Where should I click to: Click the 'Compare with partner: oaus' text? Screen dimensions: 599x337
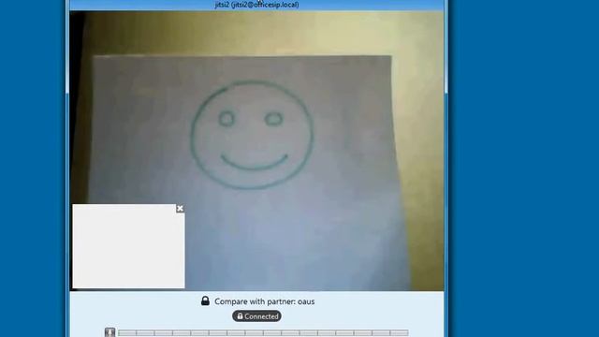coord(264,301)
